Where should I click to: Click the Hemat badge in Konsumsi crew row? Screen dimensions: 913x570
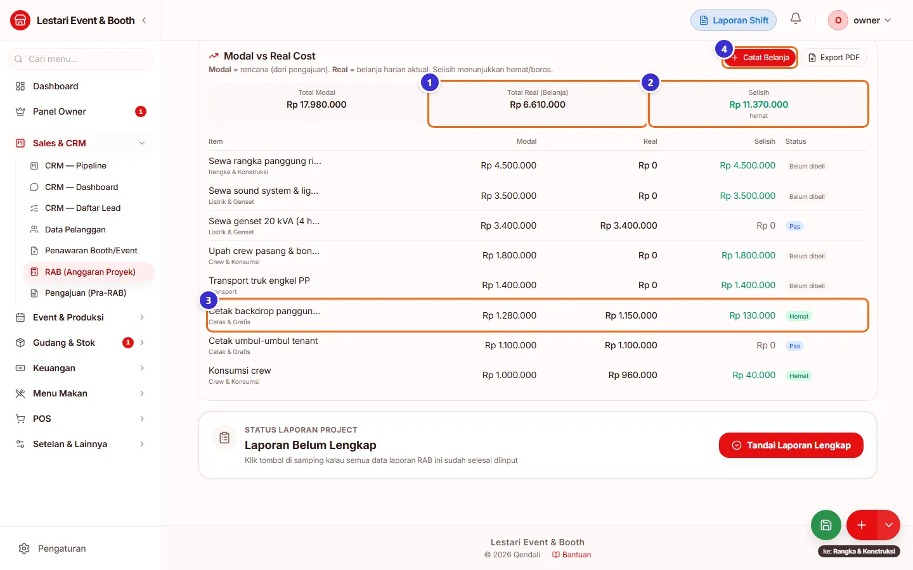coord(799,376)
